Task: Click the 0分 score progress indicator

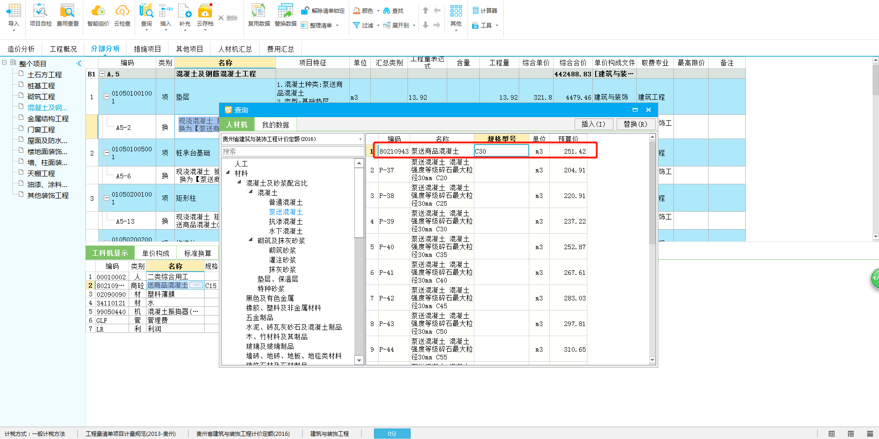Action: pyautogui.click(x=392, y=434)
